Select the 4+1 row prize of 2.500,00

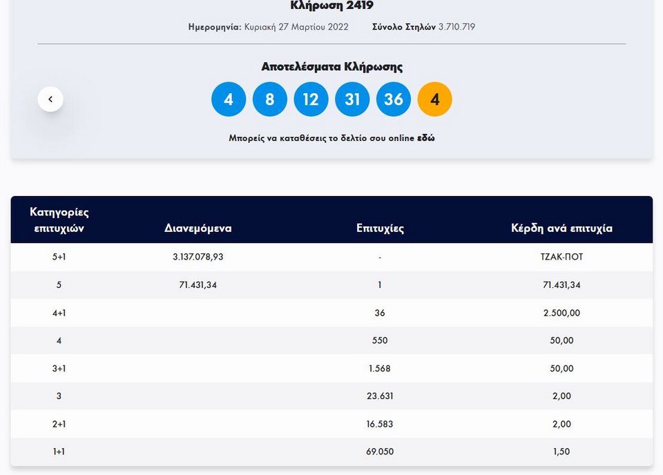pos(562,313)
